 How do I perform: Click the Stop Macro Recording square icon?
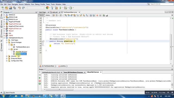pyautogui.click(x=100, y=15)
